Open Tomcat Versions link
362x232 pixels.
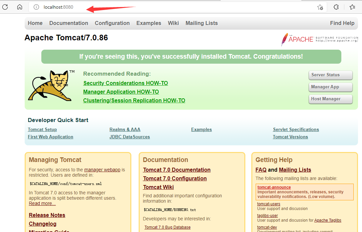coord(290,137)
